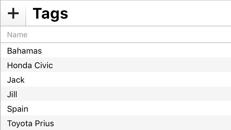Select the Toyota Prius tag
The width and height of the screenshot is (231, 130).
pos(30,123)
